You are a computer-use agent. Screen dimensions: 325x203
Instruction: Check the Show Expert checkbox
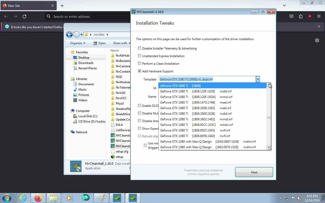click(139, 128)
